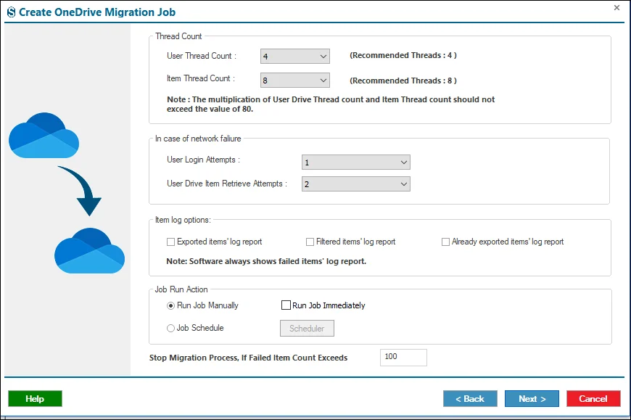
Task: Tick Already exported items' log report
Action: 445,242
